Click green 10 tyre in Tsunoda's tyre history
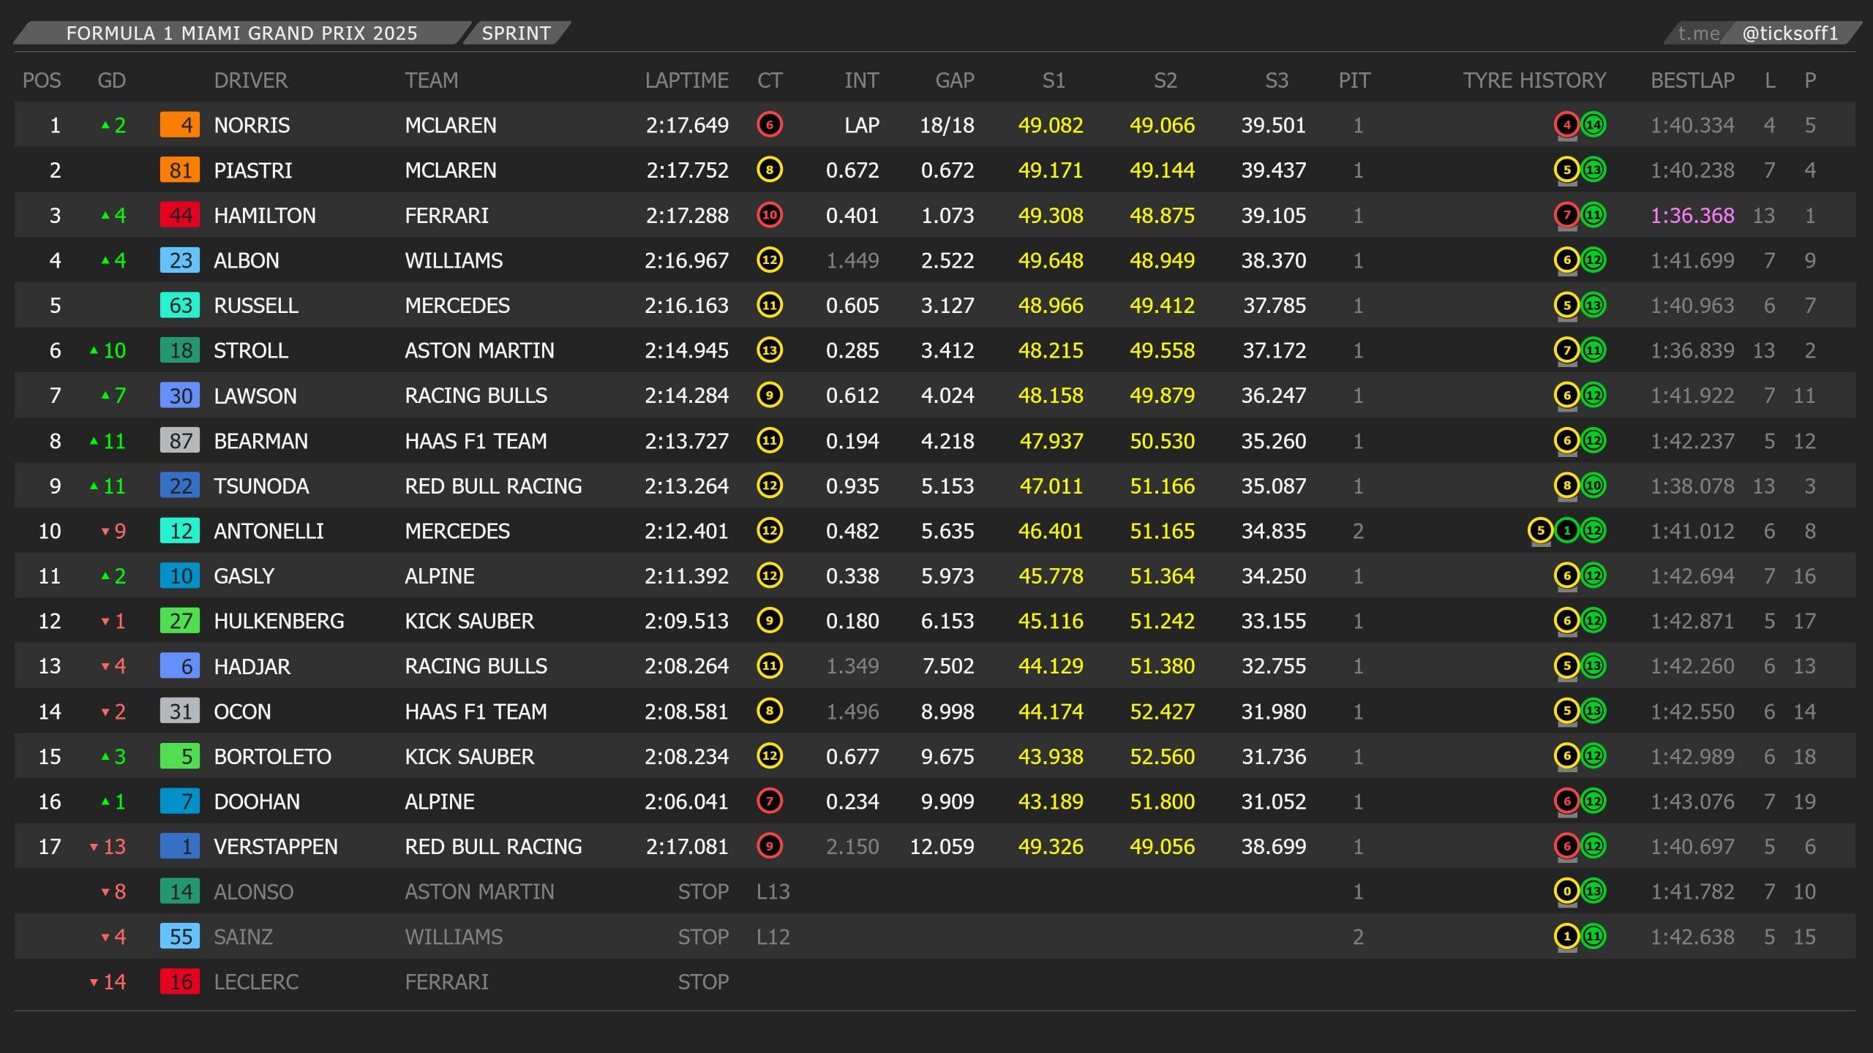The width and height of the screenshot is (1873, 1053). 1593,486
